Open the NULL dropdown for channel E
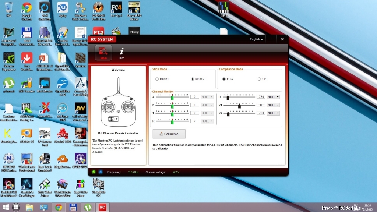 click(207, 105)
